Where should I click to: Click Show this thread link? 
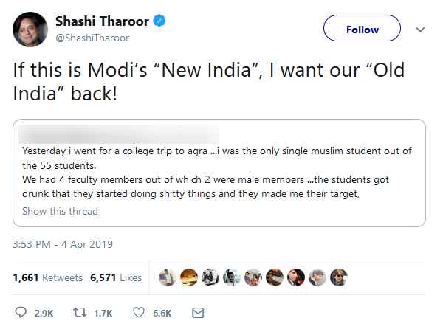tap(61, 211)
